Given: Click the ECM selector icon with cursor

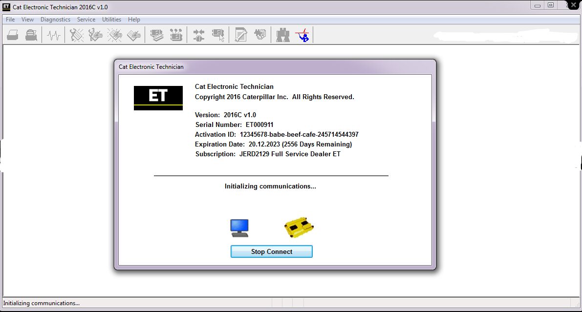Looking at the screenshot, I should [218, 35].
